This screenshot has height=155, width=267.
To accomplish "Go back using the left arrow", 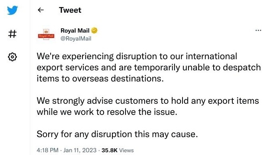I will (x=41, y=10).
